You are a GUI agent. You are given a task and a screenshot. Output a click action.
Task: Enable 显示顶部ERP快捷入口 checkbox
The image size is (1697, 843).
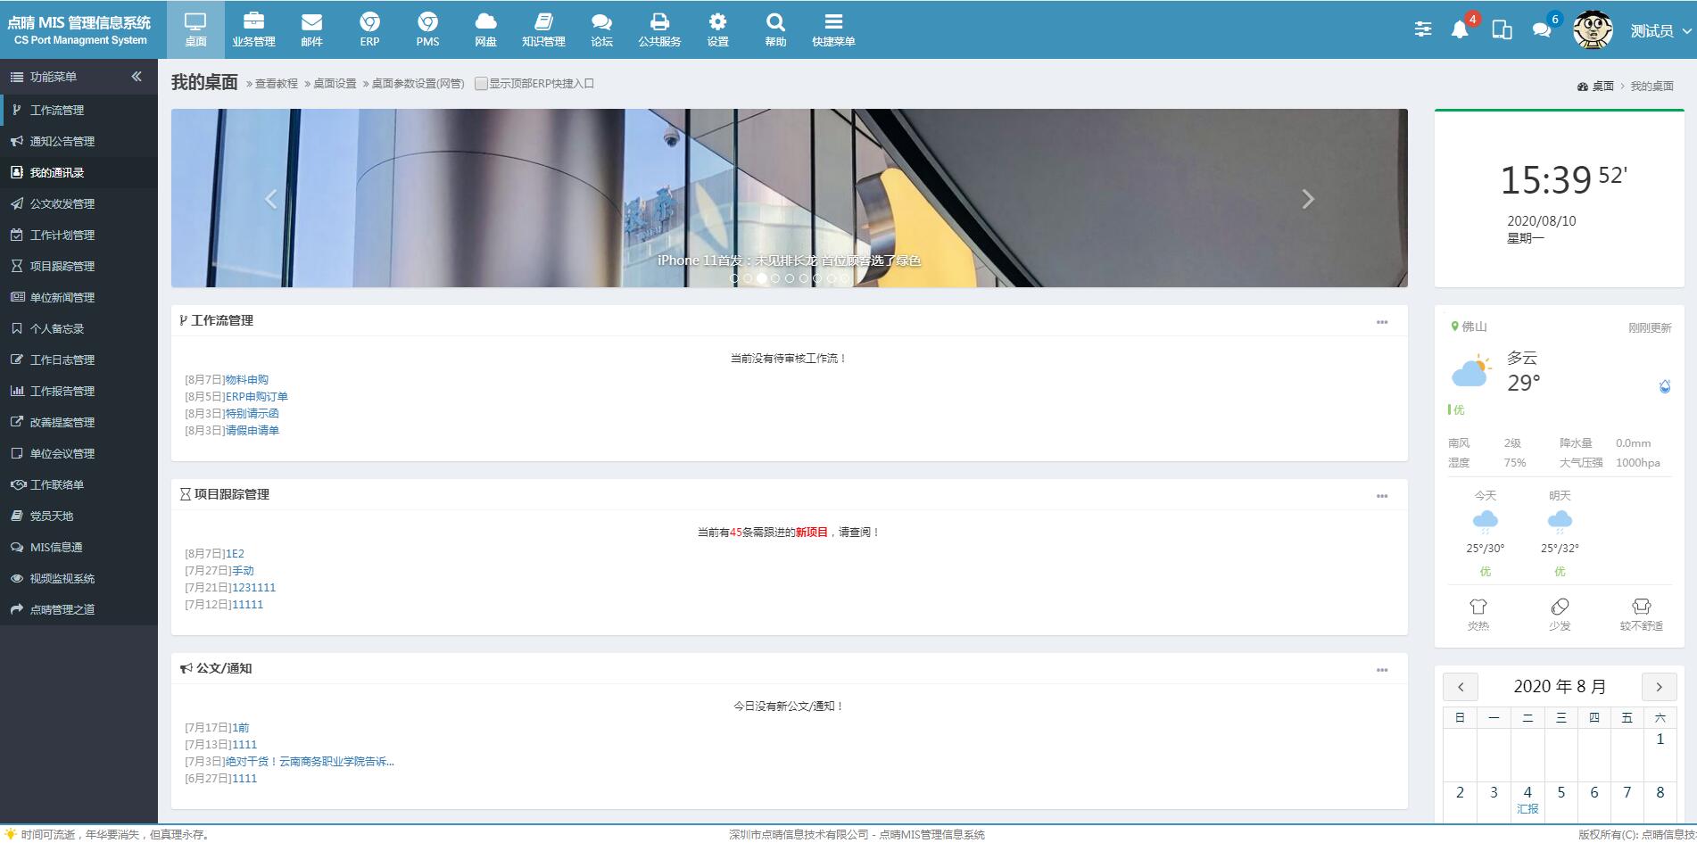tap(482, 83)
